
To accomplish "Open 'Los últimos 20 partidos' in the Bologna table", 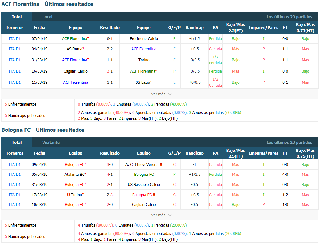I will coord(289,142).
